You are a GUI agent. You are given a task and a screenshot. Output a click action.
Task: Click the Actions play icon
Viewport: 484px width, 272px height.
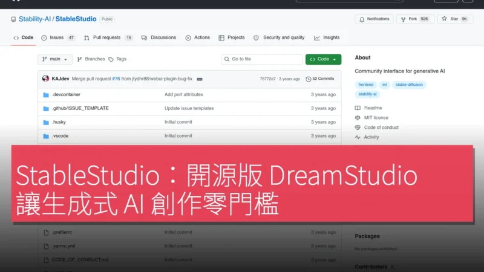click(x=188, y=38)
